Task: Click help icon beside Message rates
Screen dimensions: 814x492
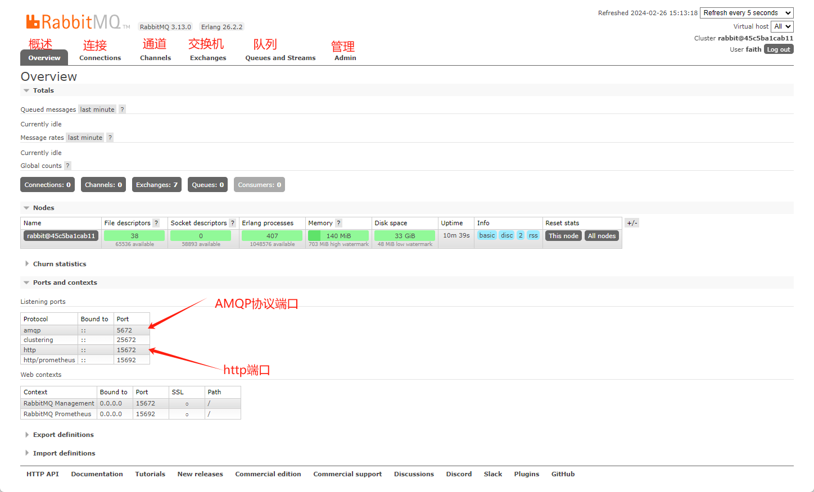Action: [x=110, y=138]
